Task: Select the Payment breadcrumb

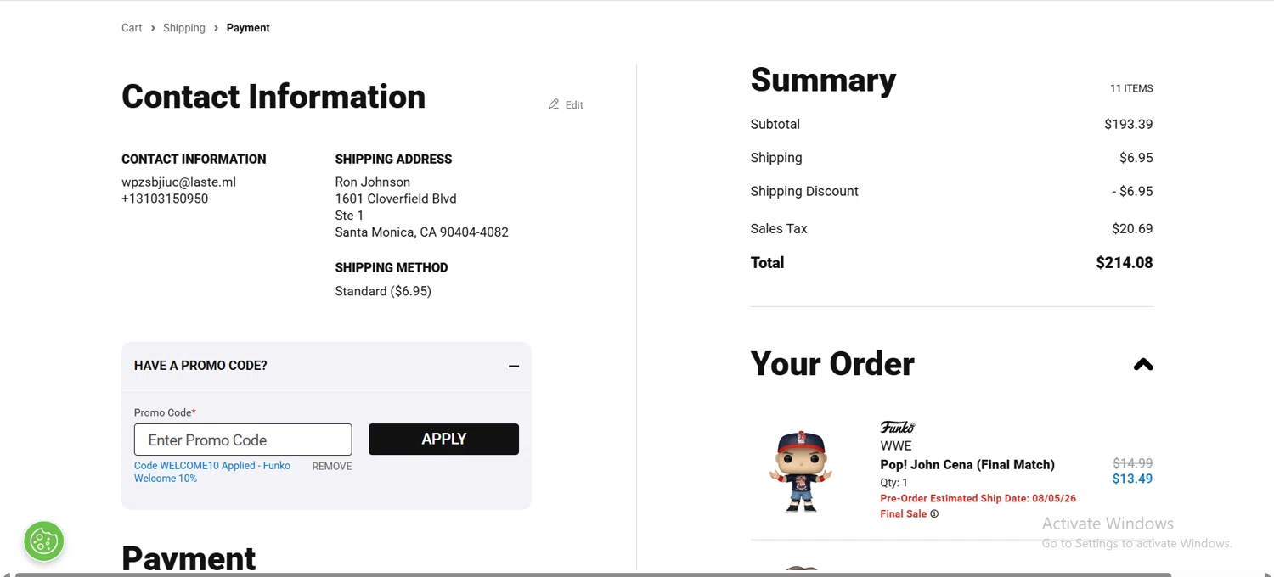Action: [x=248, y=28]
